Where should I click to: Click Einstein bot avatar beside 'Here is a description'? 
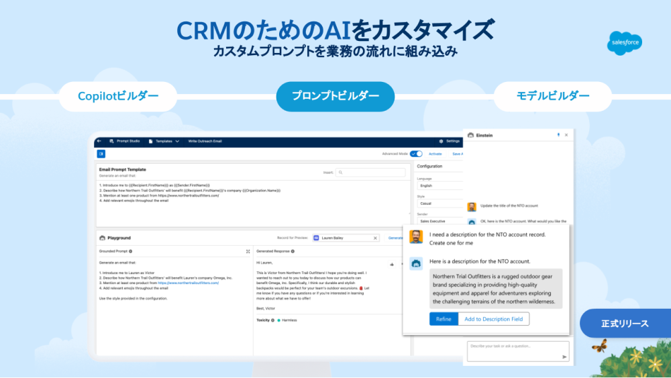(x=416, y=263)
